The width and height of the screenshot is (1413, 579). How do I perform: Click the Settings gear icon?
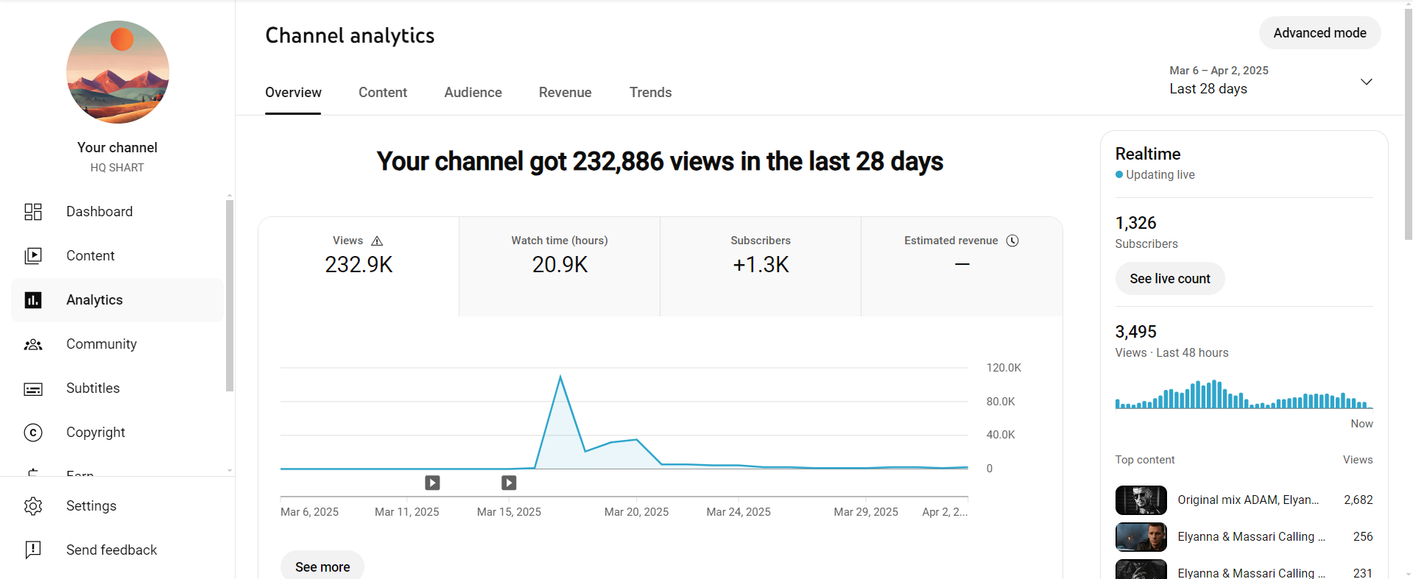[x=33, y=506]
